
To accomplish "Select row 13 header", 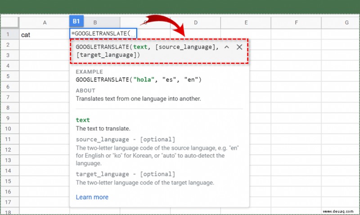I will pos(9,160).
